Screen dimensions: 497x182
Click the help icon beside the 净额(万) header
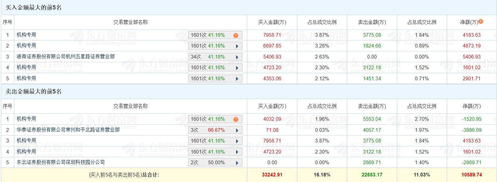(481, 21)
